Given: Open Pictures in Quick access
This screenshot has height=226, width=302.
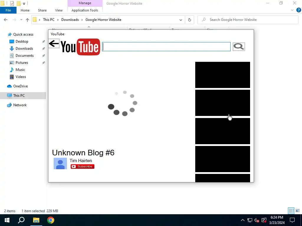Looking at the screenshot, I should point(22,63).
